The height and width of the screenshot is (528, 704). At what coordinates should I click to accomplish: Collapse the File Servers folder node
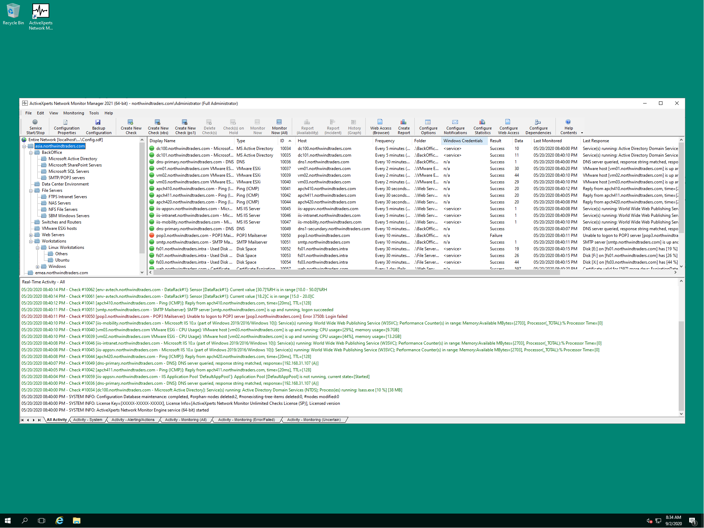point(31,190)
